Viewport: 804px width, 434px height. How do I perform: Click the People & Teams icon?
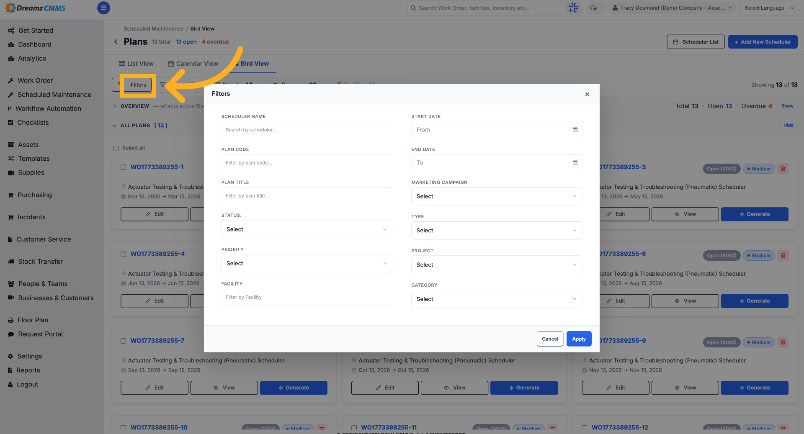click(x=11, y=284)
